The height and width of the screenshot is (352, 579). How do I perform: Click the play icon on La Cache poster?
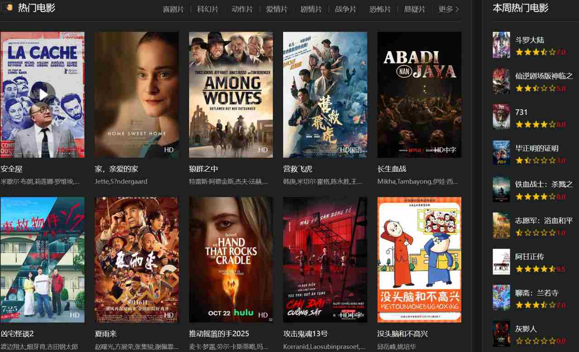(43, 94)
